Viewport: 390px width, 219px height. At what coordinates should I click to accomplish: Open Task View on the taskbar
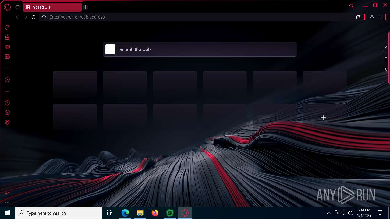pos(110,213)
